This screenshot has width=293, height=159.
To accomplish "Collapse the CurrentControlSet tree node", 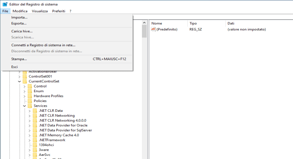I will pyautogui.click(x=20, y=81).
